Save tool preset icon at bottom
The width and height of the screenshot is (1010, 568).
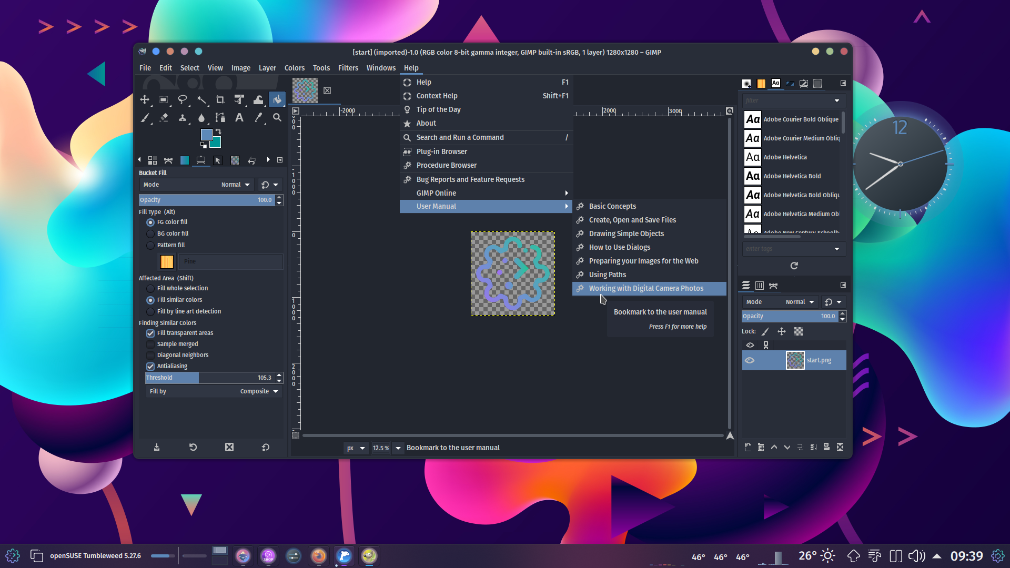tap(157, 447)
